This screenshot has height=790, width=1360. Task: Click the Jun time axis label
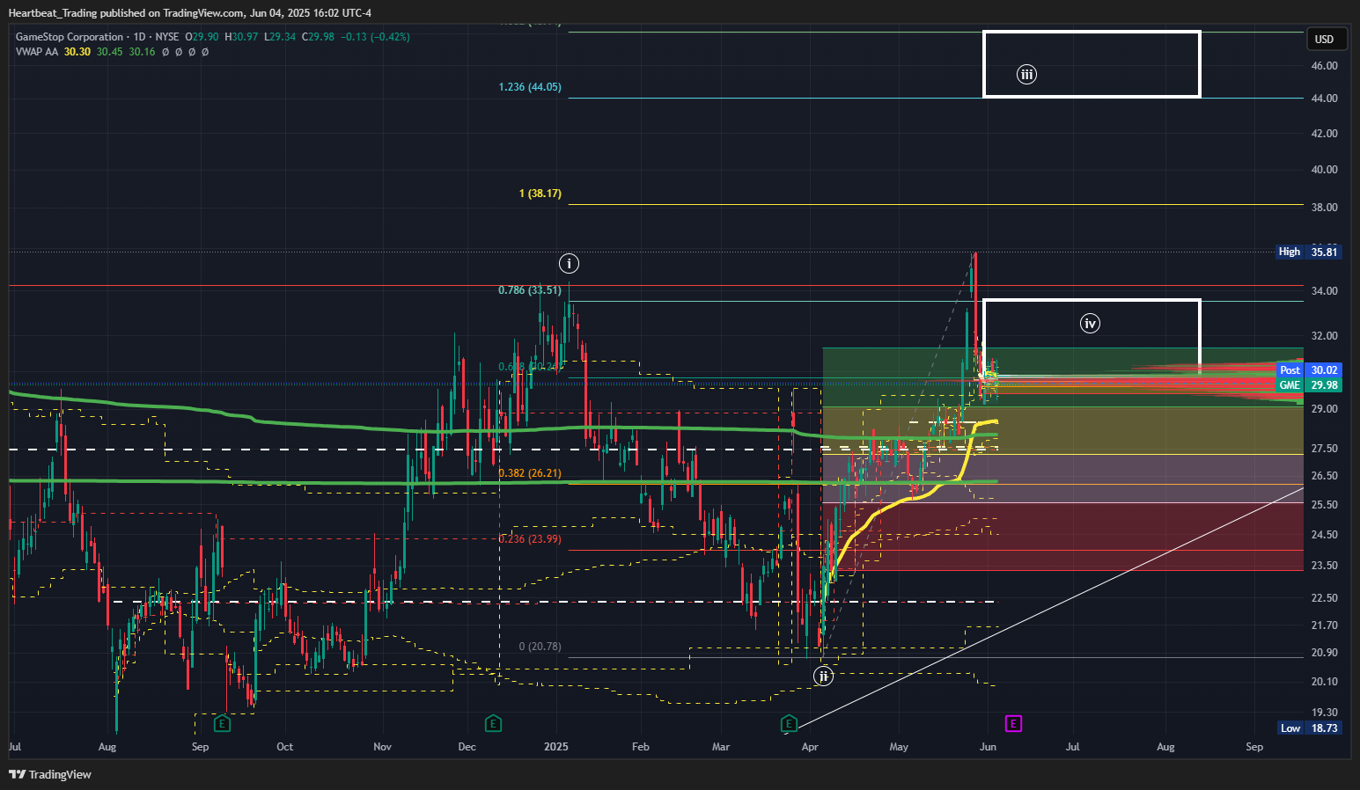pos(988,747)
